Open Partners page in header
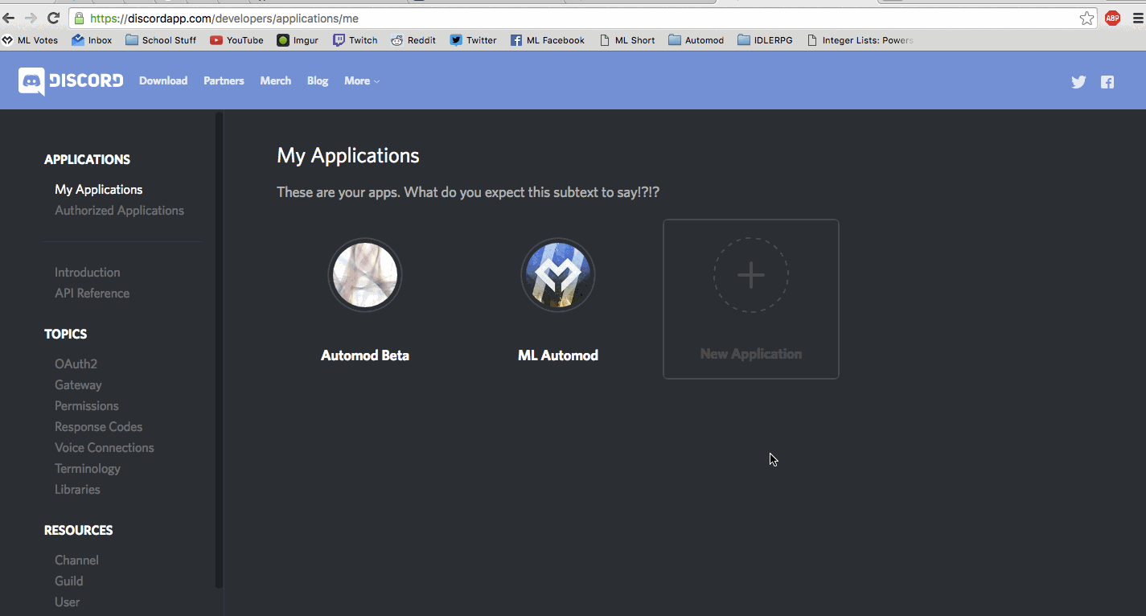Screen dimensions: 1146x616 pos(224,81)
